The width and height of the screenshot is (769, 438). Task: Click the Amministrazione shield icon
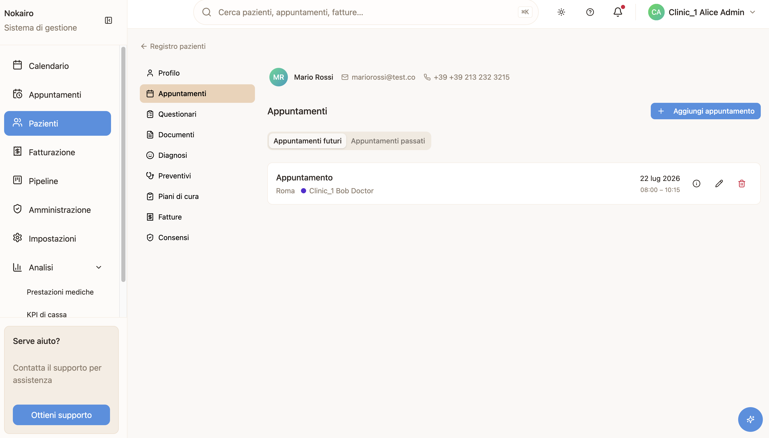pyautogui.click(x=17, y=209)
